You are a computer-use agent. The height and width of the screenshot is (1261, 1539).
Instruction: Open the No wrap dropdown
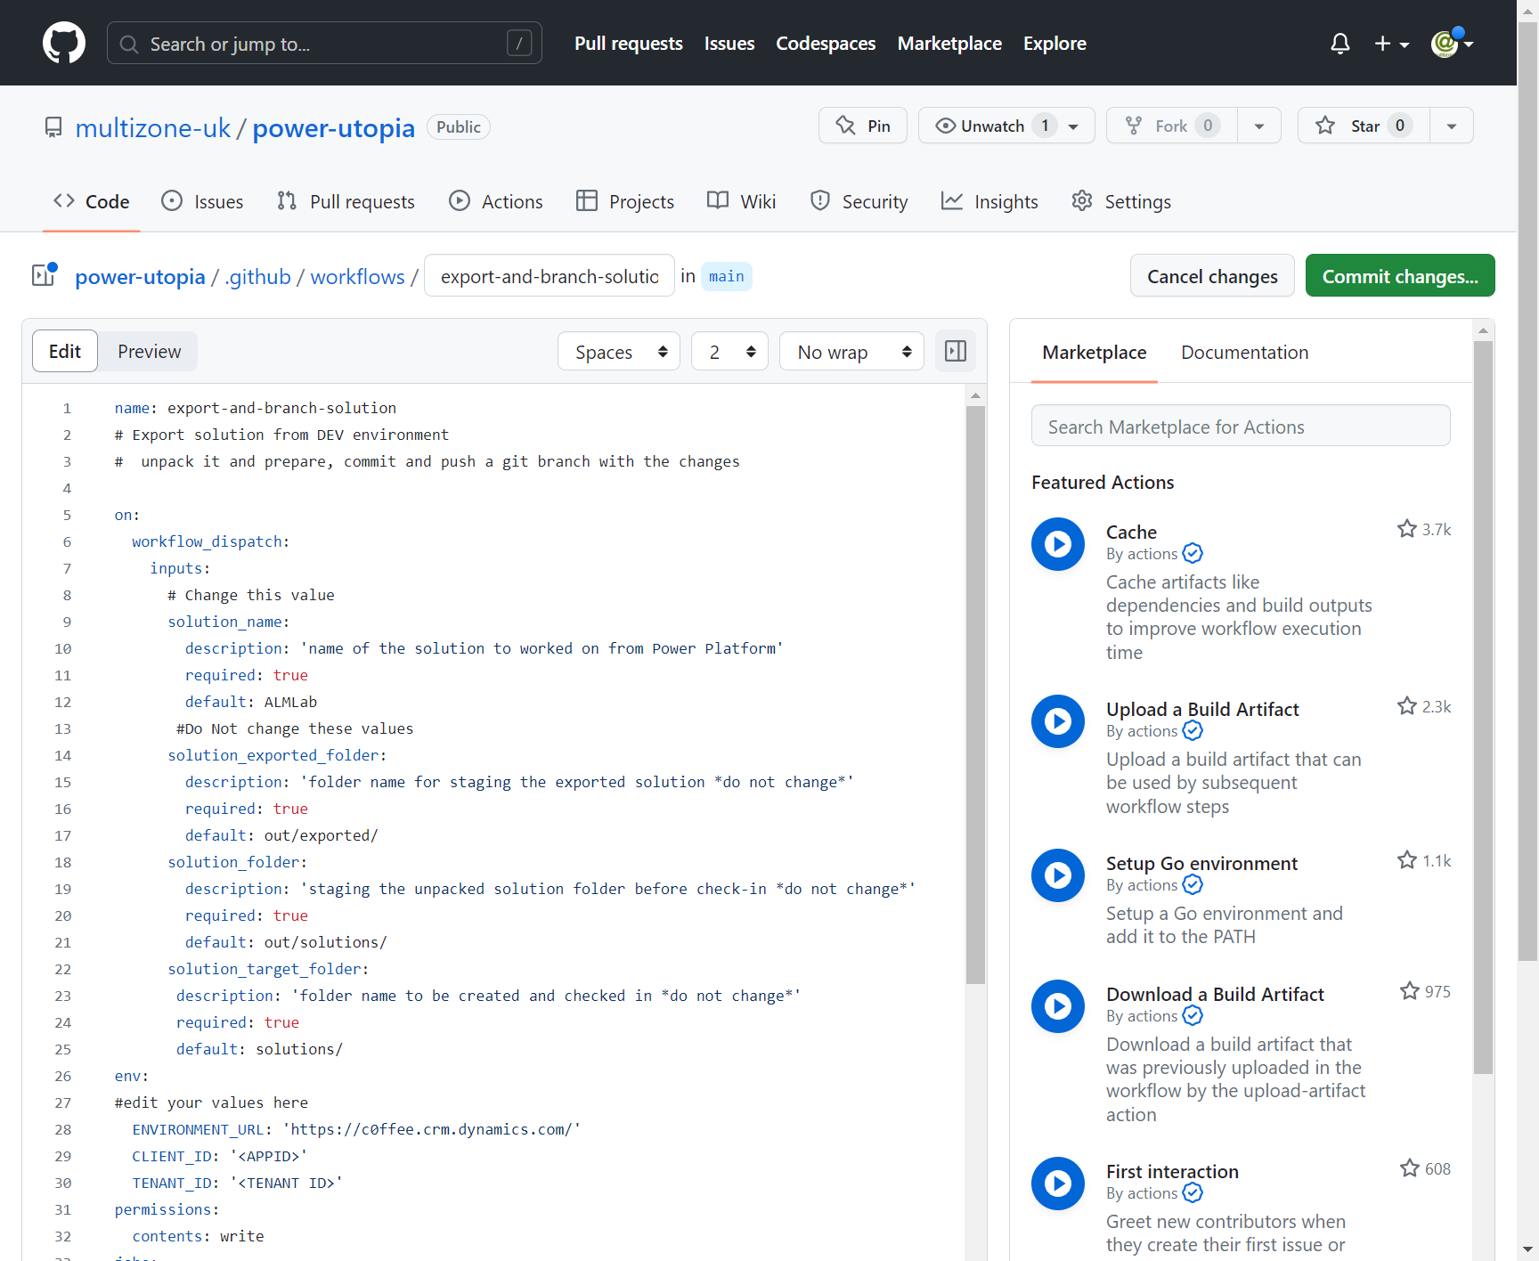851,351
